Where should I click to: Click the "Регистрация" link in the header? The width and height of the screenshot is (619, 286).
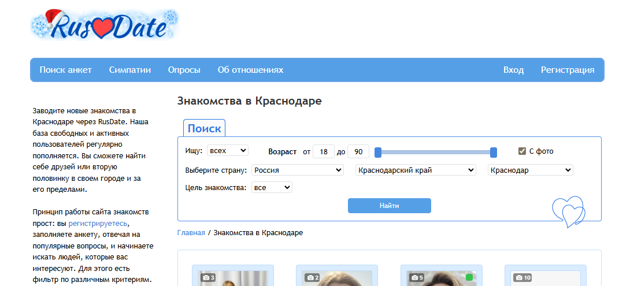567,70
